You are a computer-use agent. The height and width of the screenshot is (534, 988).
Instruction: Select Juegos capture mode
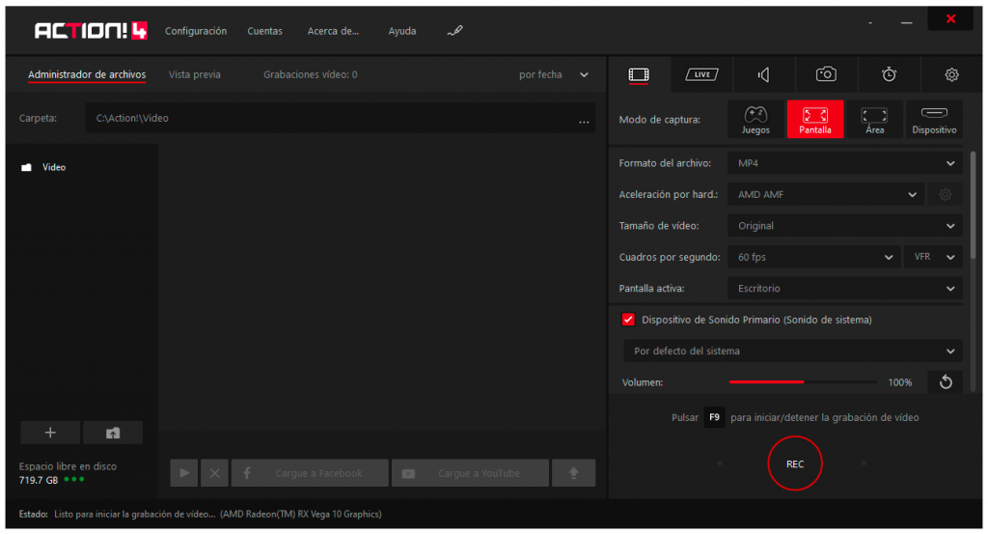(x=755, y=120)
